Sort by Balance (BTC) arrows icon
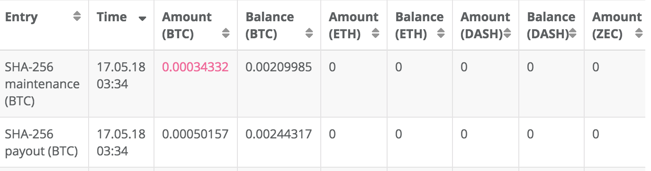 point(309,34)
